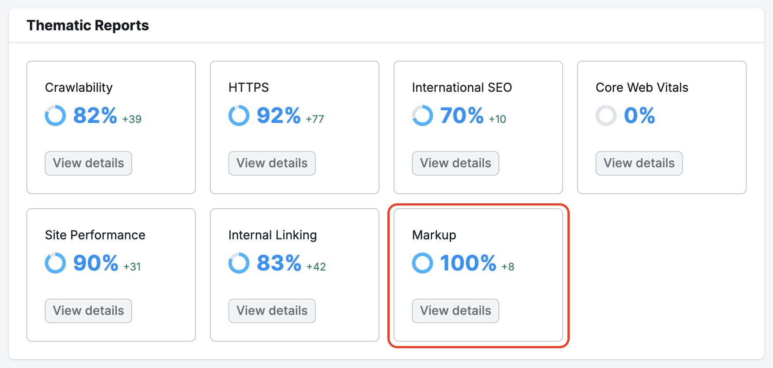Open Markup View details button

pyautogui.click(x=455, y=311)
